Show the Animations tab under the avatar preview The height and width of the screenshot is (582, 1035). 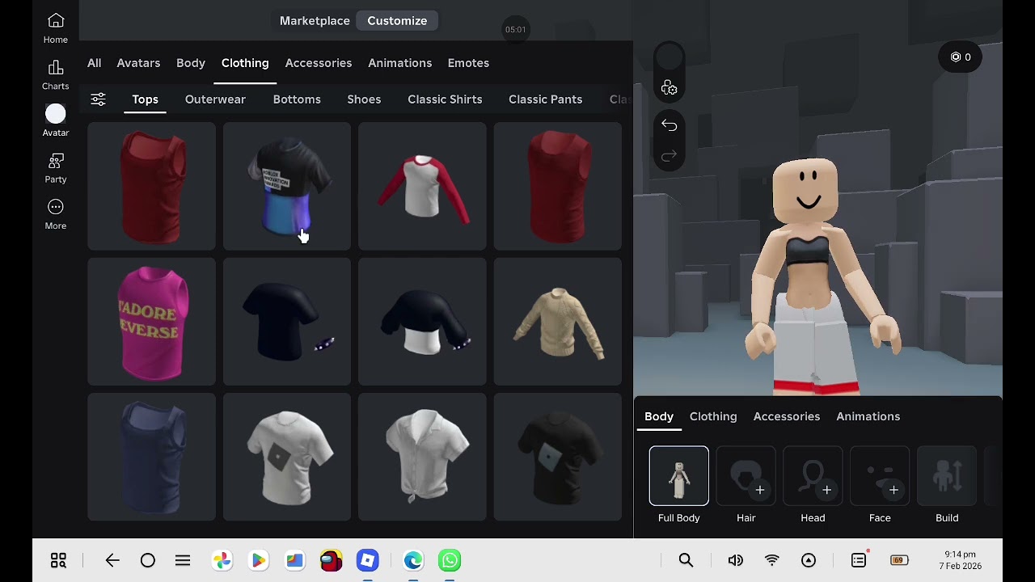click(868, 416)
